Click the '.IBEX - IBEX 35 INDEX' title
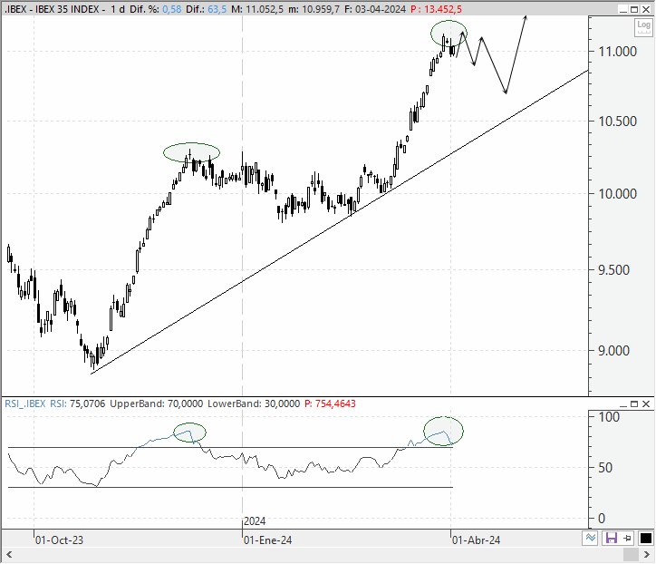This screenshot has width=656, height=564. tap(52, 9)
